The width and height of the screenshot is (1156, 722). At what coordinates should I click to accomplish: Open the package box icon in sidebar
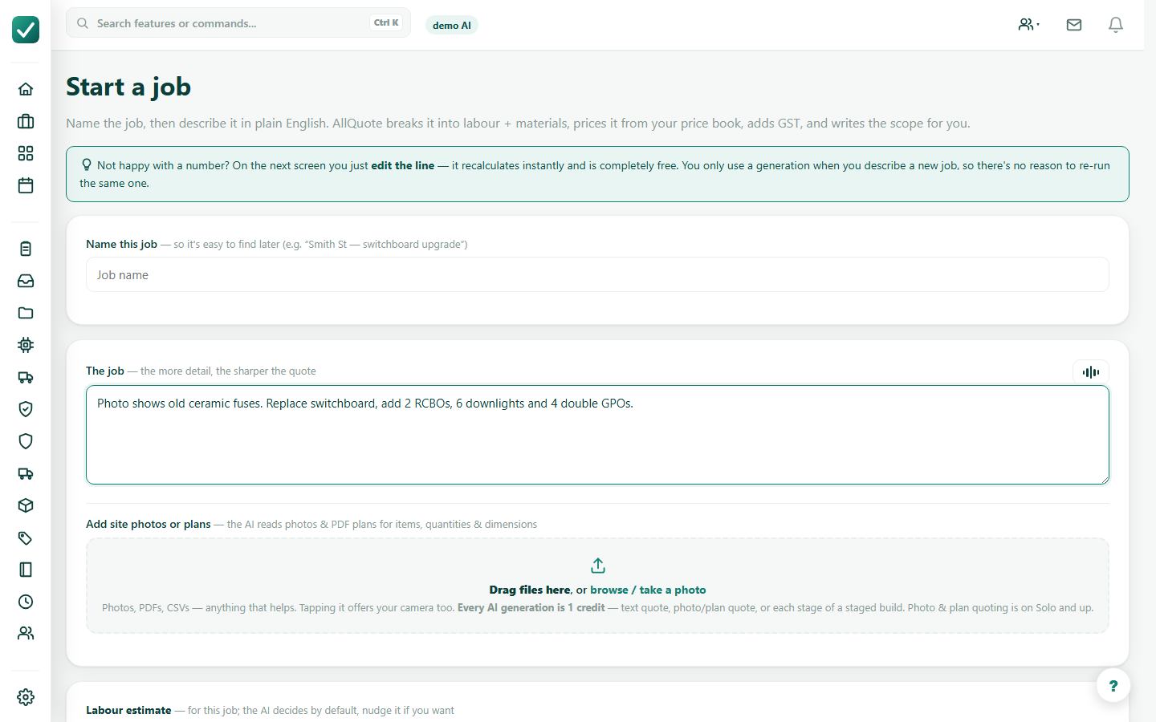pyautogui.click(x=26, y=505)
